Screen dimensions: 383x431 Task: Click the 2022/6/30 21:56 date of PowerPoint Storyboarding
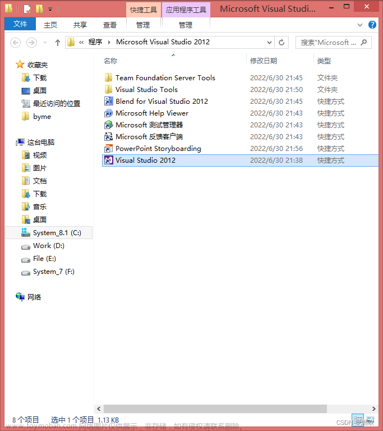(276, 149)
